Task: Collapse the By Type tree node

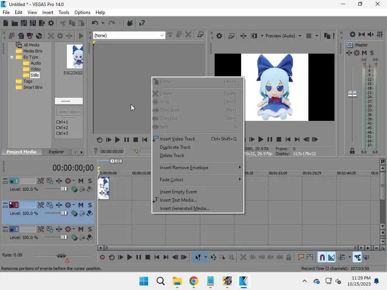Action: pos(12,57)
